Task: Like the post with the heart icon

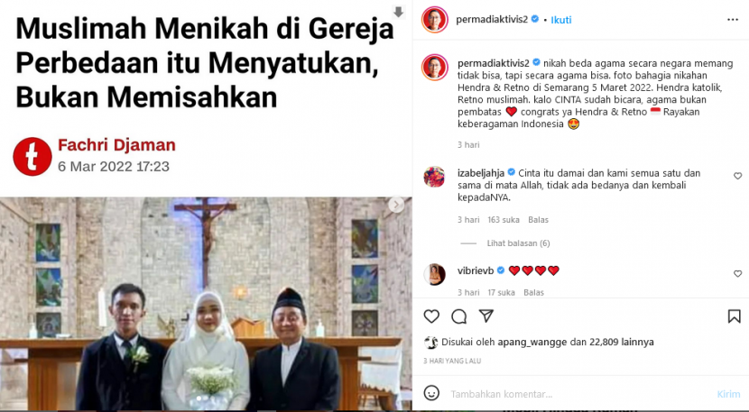Action: coord(431,316)
